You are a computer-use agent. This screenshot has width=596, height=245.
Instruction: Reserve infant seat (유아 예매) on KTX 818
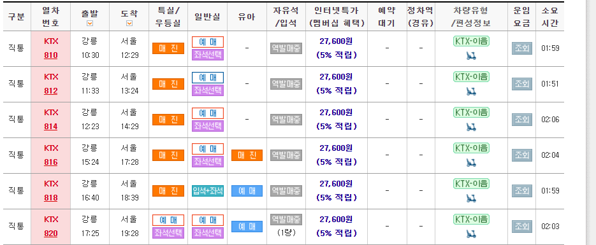[247, 191]
